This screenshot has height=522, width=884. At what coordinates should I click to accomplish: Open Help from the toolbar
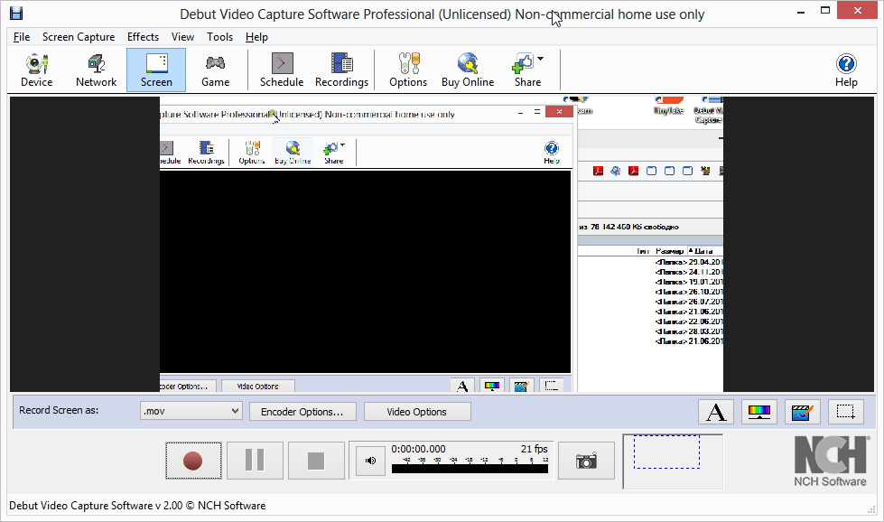pos(846,70)
